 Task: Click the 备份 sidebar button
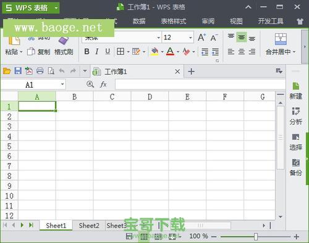tap(296, 167)
